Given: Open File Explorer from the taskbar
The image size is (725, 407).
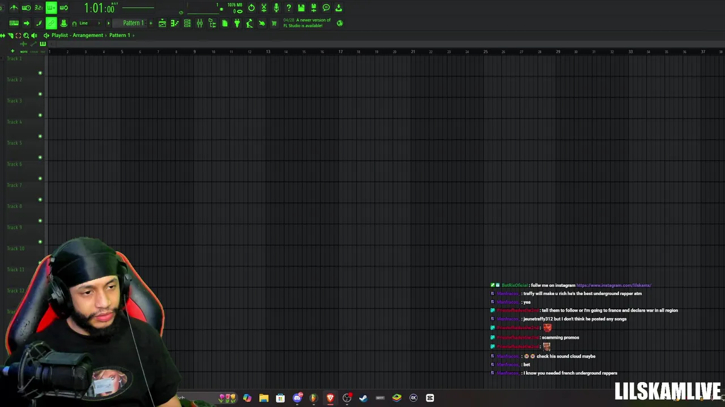Looking at the screenshot, I should (264, 398).
